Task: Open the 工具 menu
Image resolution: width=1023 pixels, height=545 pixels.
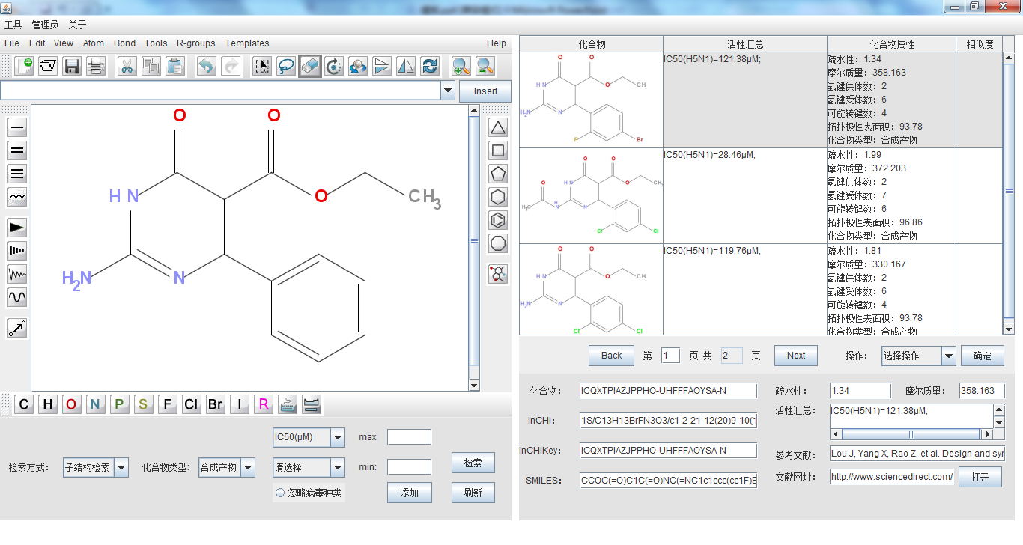Action: pos(13,25)
